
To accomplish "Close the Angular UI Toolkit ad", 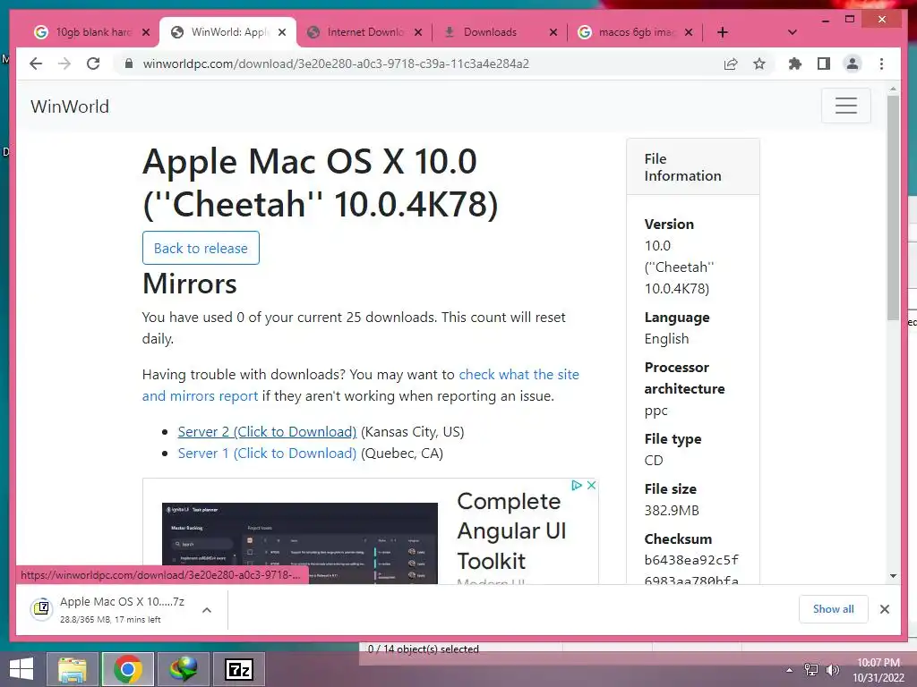I will click(591, 486).
